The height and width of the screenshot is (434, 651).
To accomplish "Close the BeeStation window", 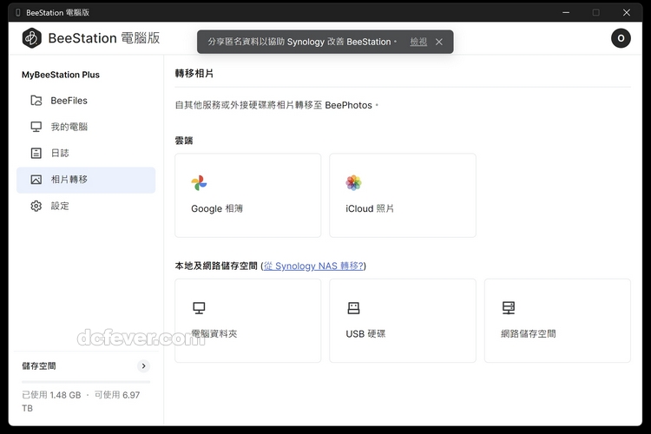I will (627, 12).
